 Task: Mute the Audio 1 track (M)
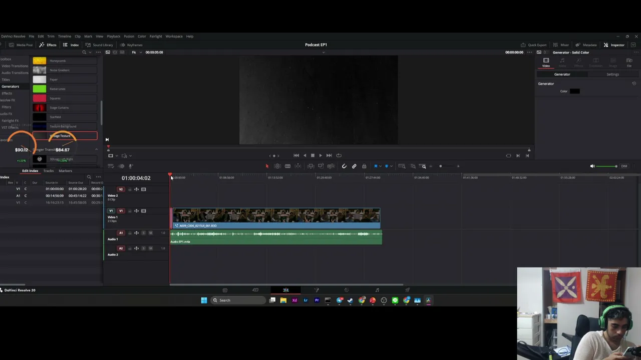coord(150,233)
